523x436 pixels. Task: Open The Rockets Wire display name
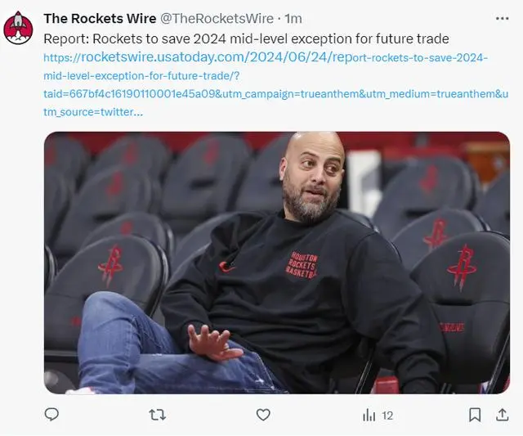coord(100,19)
